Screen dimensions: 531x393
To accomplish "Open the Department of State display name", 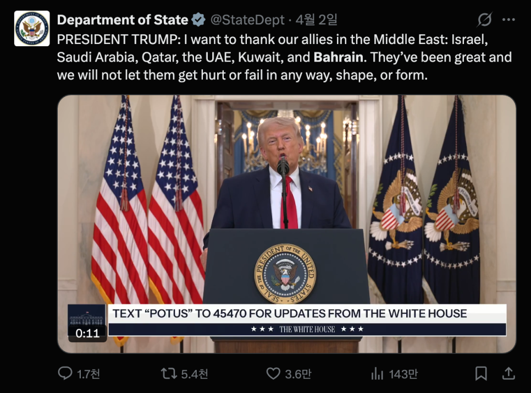I will click(122, 20).
